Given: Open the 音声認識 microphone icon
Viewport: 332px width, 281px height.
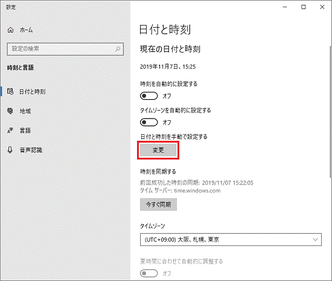Looking at the screenshot, I should click(x=10, y=150).
